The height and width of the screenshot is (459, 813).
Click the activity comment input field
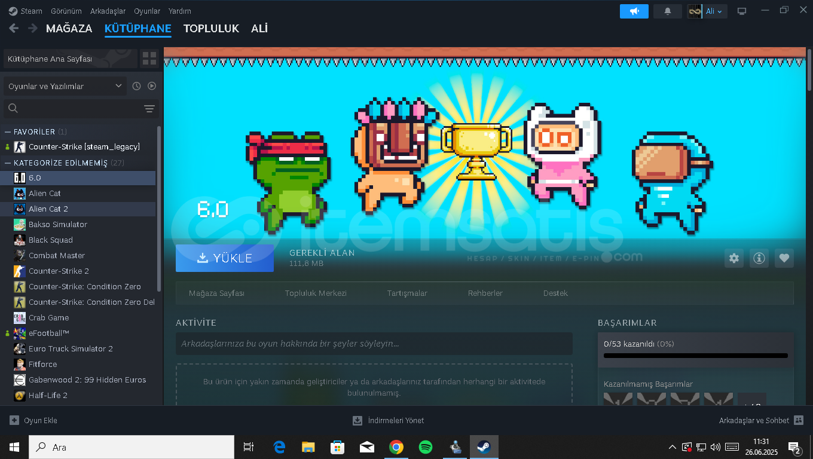coord(374,344)
